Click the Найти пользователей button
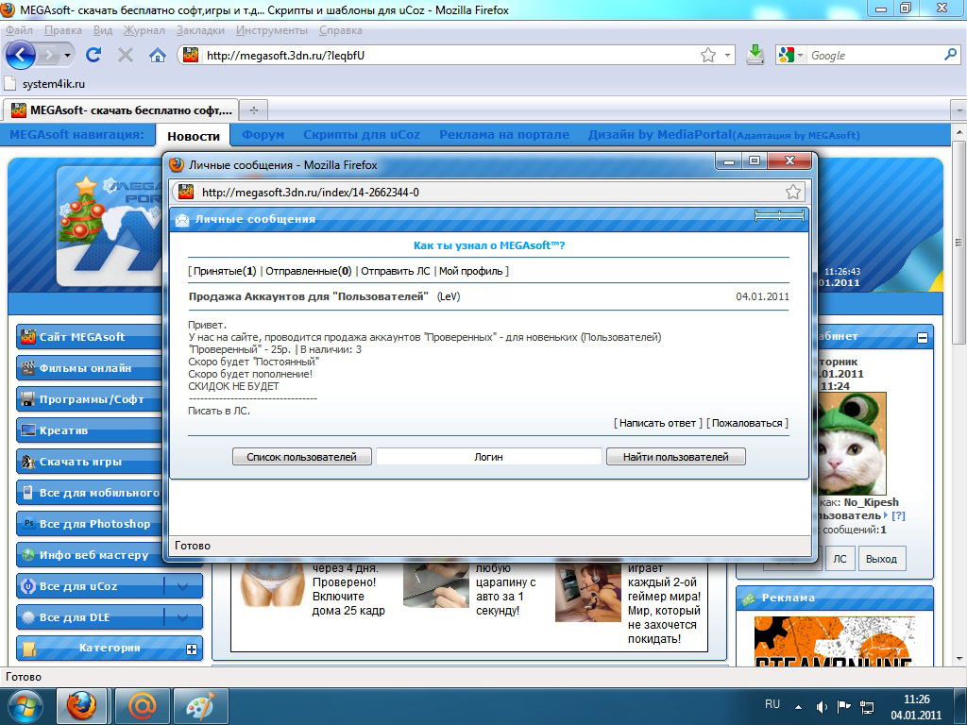967x725 pixels. click(x=676, y=457)
